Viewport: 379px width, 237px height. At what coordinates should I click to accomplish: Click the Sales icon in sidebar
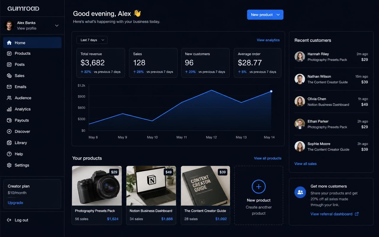pos(9,76)
